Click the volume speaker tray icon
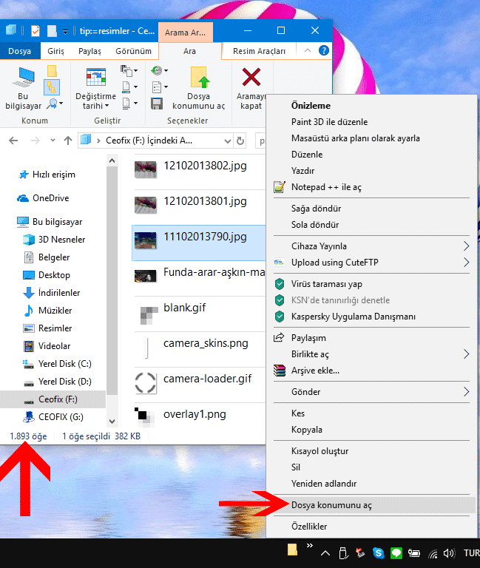 click(449, 553)
